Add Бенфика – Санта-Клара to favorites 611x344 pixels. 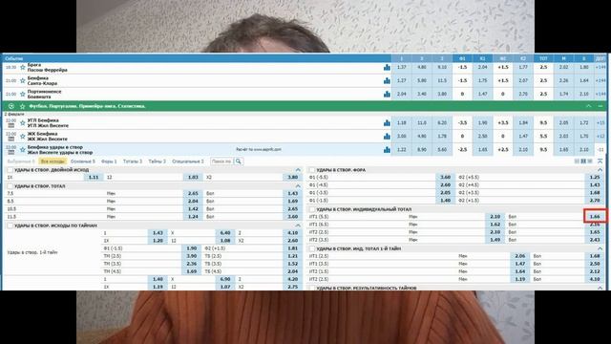pyautogui.click(x=23, y=80)
